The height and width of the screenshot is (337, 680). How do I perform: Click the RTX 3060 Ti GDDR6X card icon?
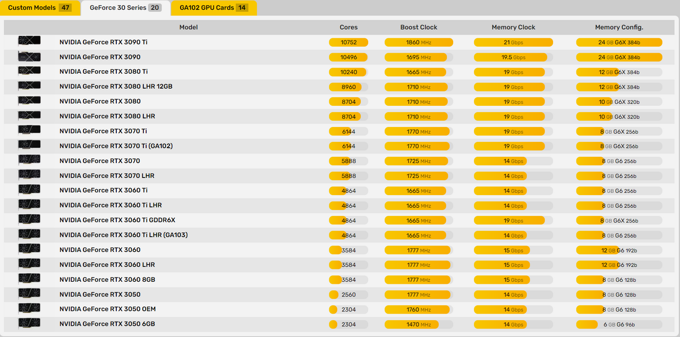pos(29,218)
